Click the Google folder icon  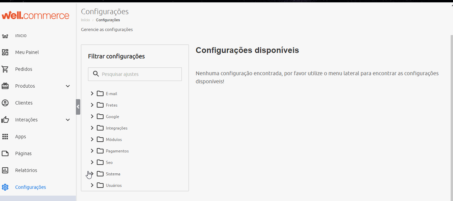point(100,116)
